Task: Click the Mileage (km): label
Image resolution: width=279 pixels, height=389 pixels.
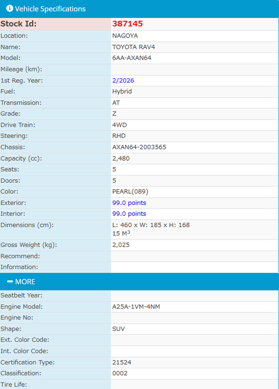Action: click(21, 69)
